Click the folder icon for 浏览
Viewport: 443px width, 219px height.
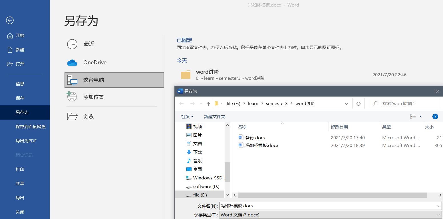pos(72,116)
